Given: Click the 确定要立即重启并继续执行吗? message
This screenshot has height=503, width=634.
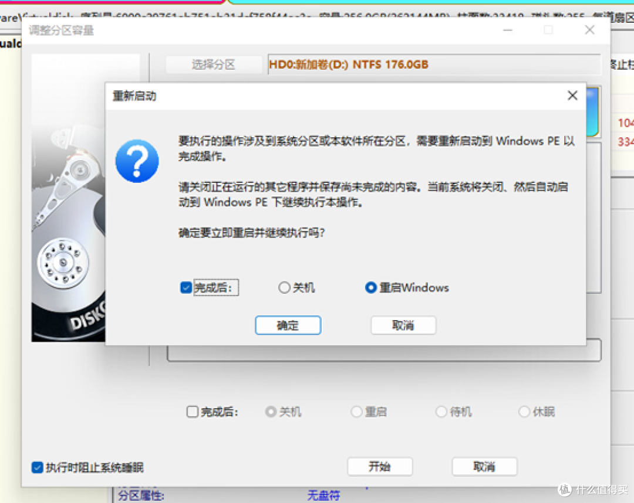Looking at the screenshot, I should click(x=251, y=233).
